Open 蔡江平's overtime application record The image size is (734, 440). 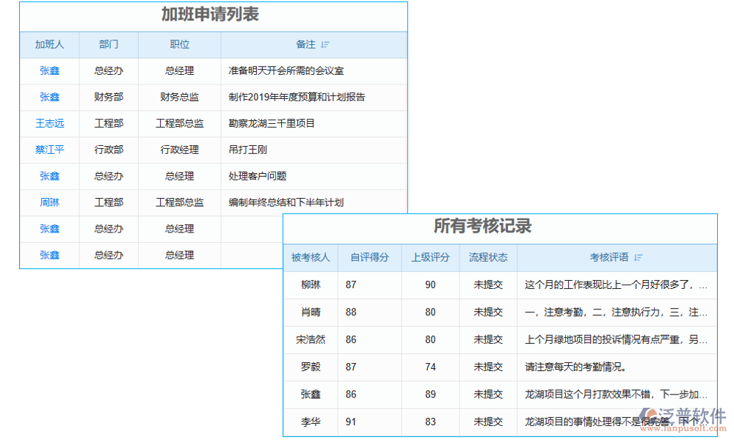(x=49, y=150)
